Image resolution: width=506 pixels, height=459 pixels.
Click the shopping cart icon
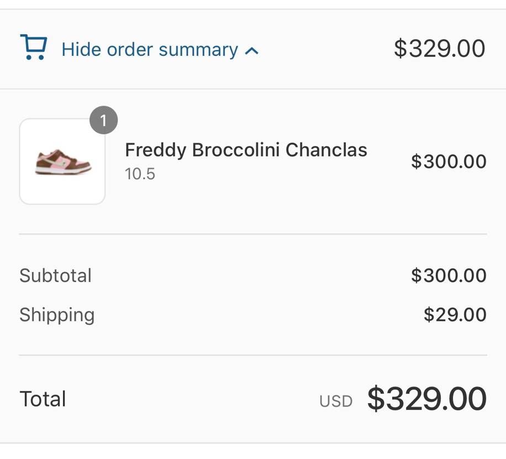(x=34, y=48)
